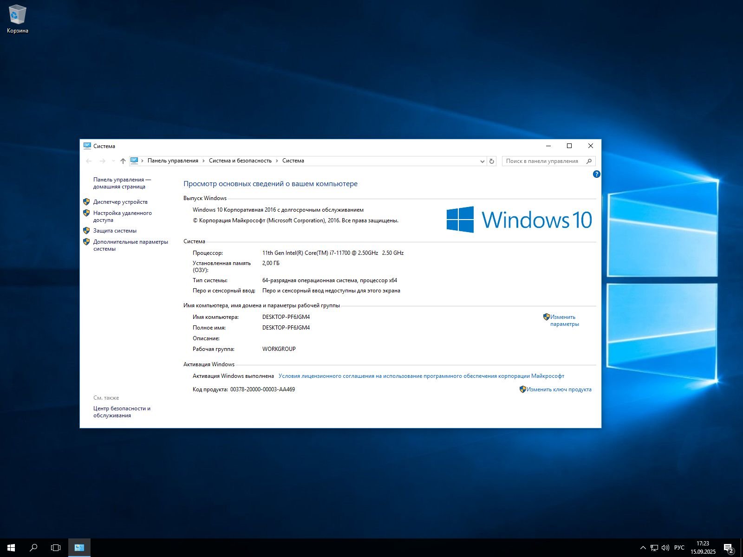This screenshot has width=743, height=557.
Task: Show hidden system tray icons
Action: point(643,548)
